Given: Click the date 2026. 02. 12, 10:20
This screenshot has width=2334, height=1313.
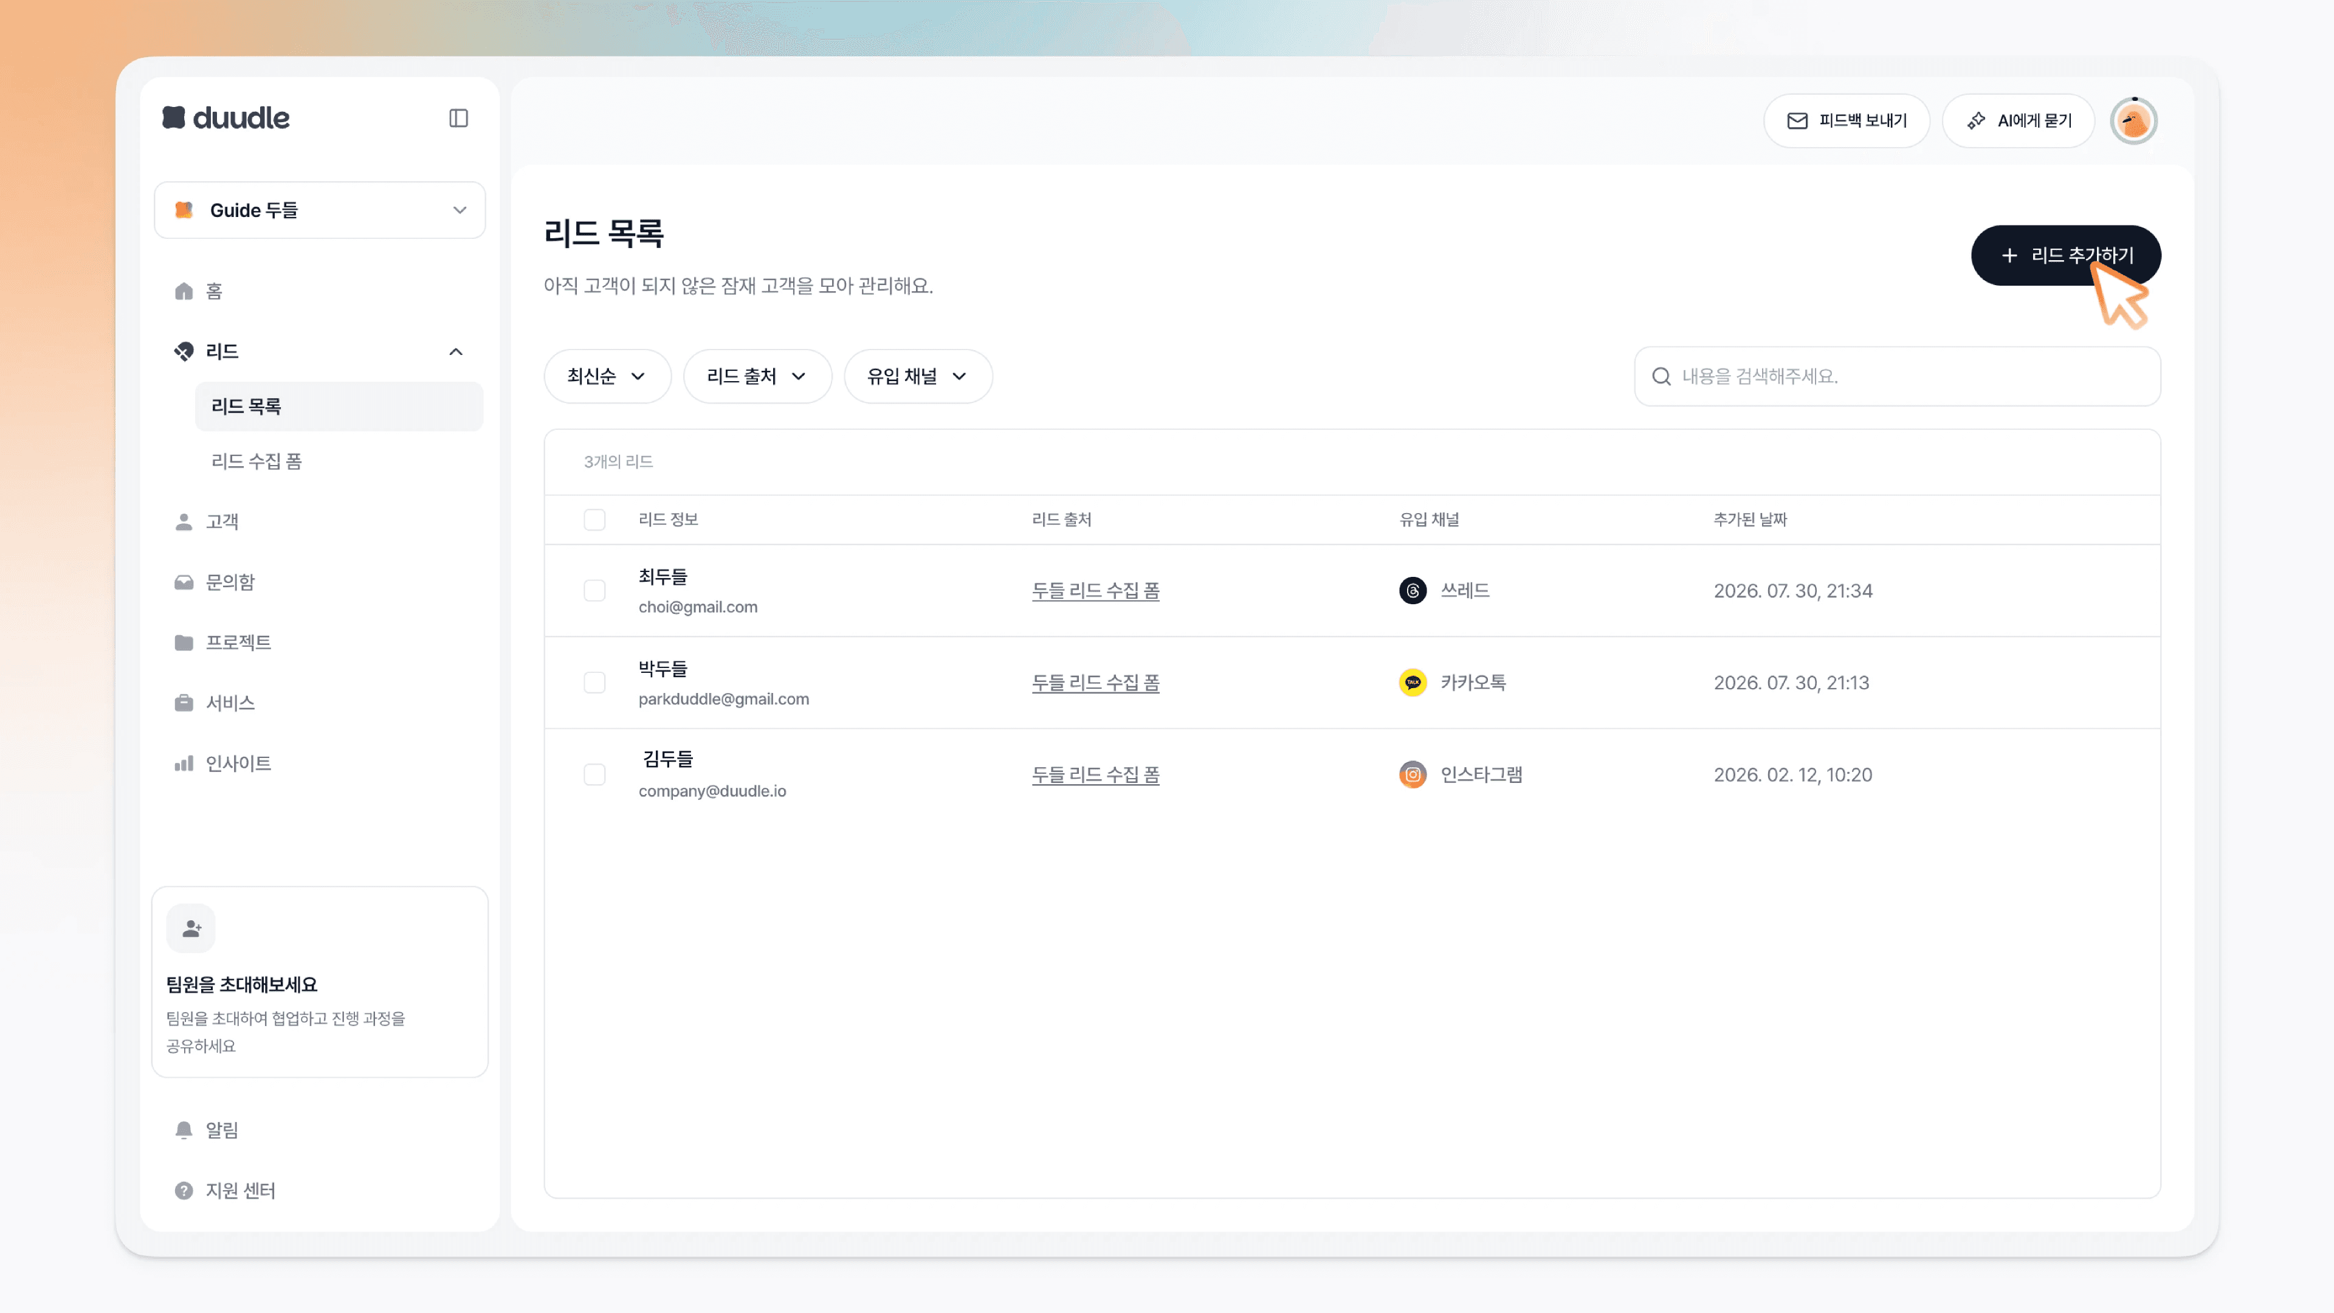Looking at the screenshot, I should click(x=1792, y=775).
